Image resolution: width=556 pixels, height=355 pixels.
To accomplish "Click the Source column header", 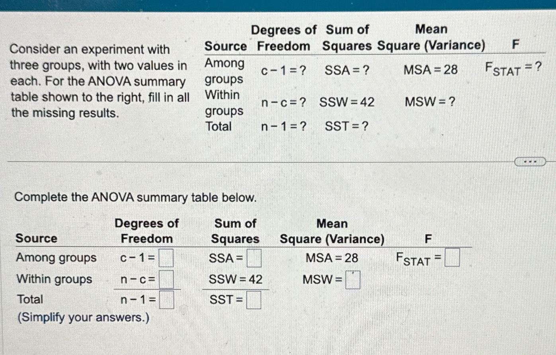I will click(x=37, y=239).
